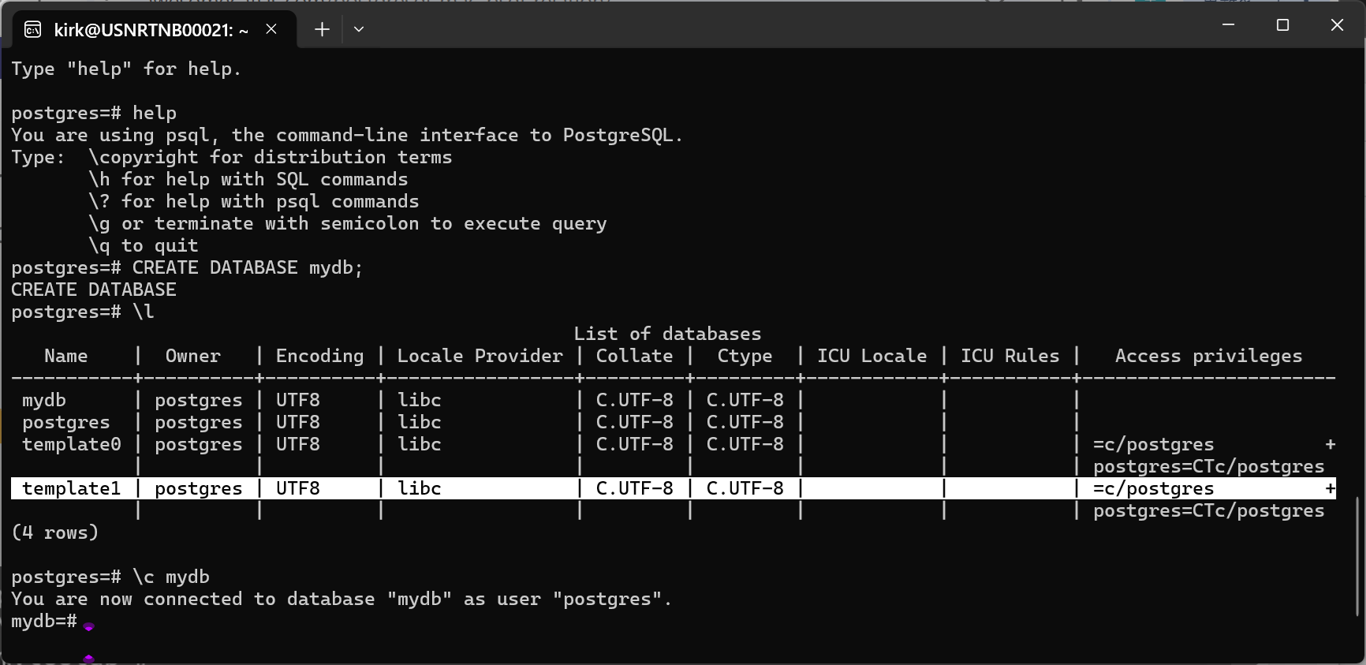Minimize the terminal window
Screen dimensions: 1366x665
(x=1228, y=25)
